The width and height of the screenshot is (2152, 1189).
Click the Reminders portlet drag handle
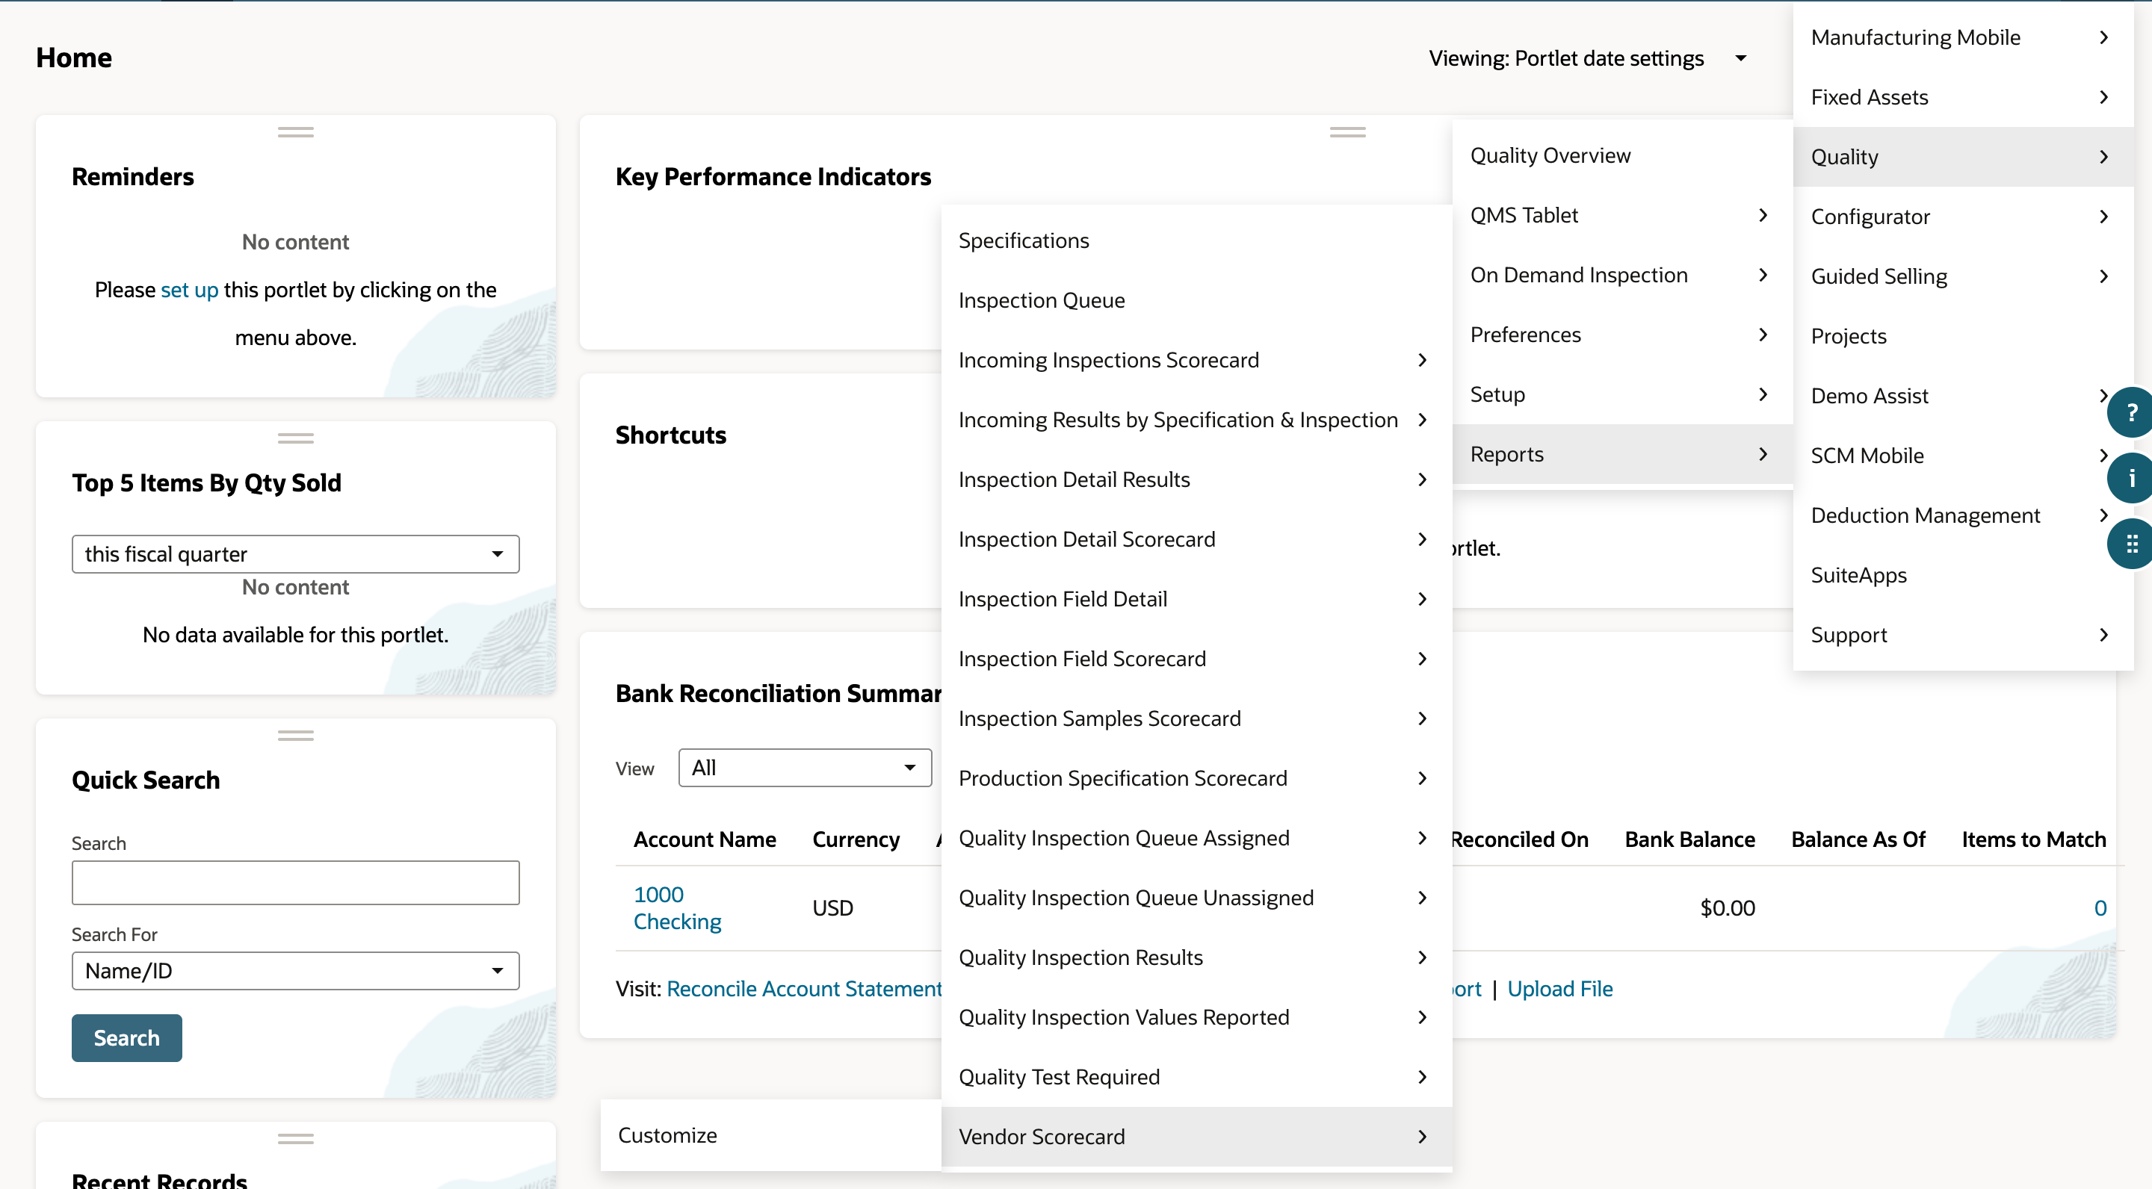pyautogui.click(x=296, y=132)
